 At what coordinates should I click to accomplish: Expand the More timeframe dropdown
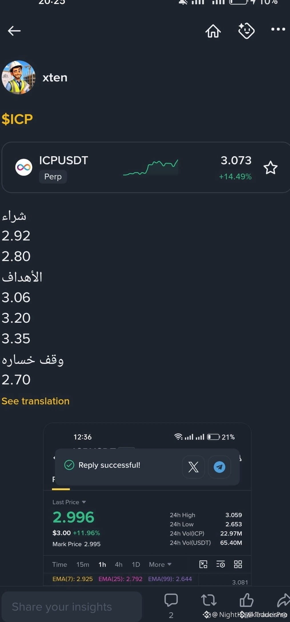160,564
